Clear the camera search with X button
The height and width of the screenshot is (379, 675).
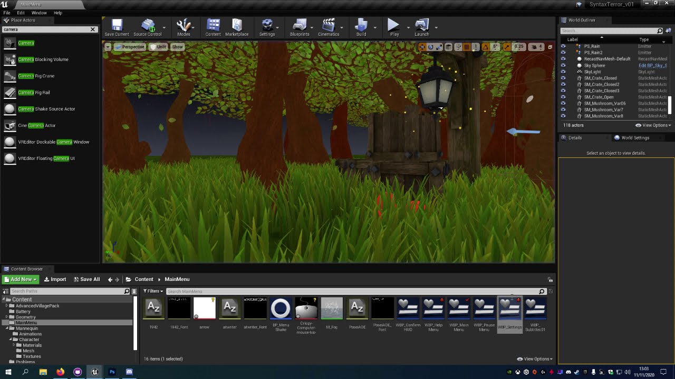[93, 29]
